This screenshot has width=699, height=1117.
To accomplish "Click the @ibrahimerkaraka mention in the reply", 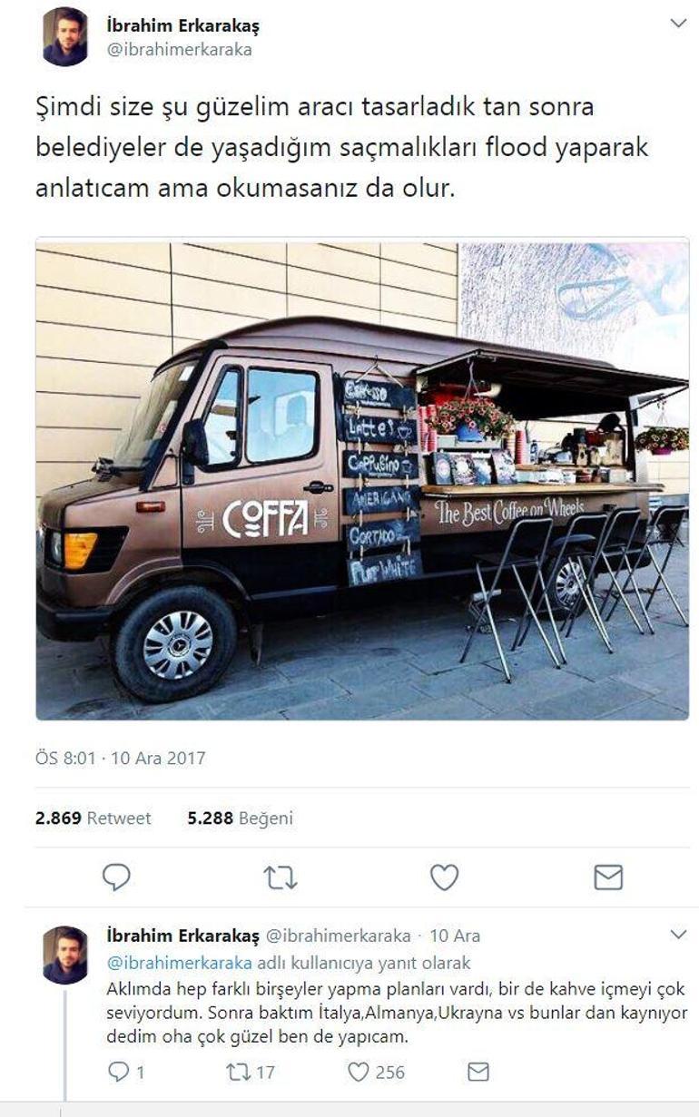I will [x=181, y=963].
